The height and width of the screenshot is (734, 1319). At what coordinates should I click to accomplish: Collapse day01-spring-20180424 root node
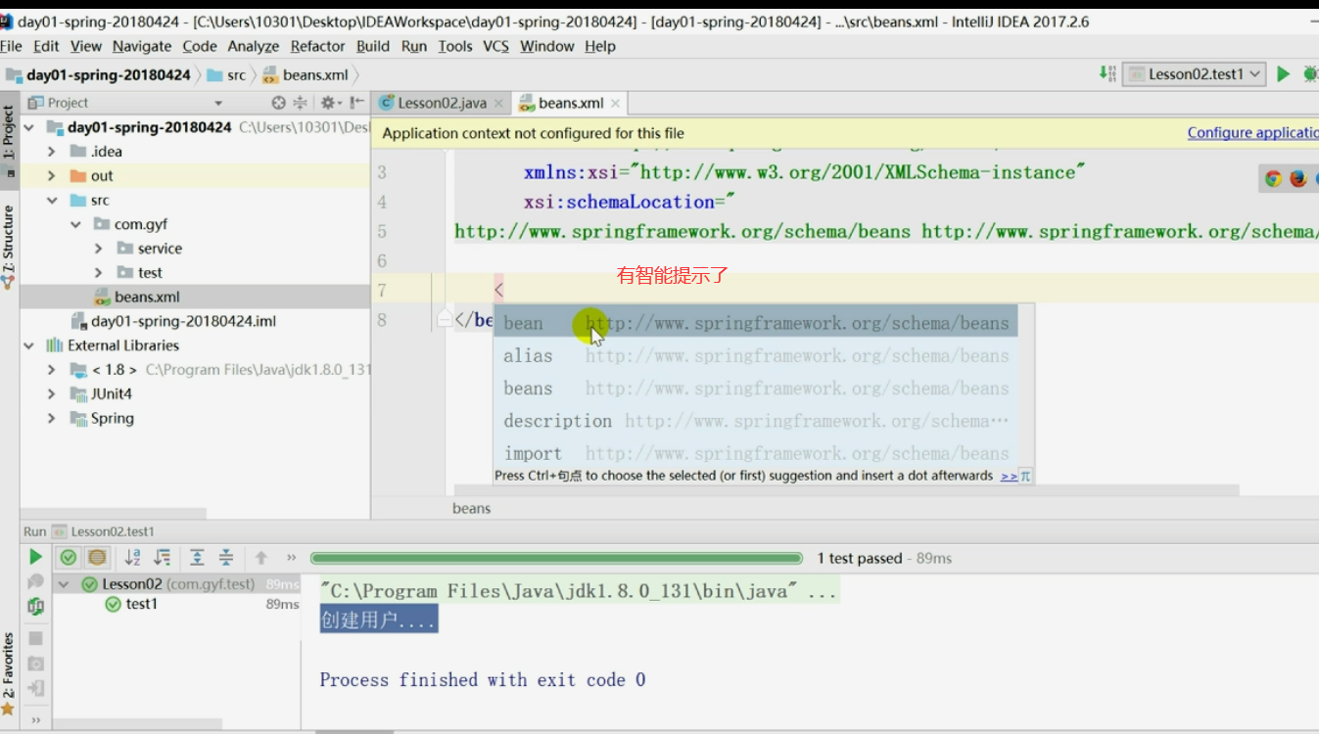click(x=28, y=127)
